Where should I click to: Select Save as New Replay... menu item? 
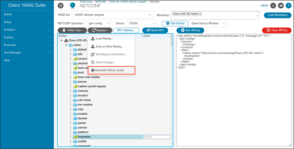[x=111, y=46]
